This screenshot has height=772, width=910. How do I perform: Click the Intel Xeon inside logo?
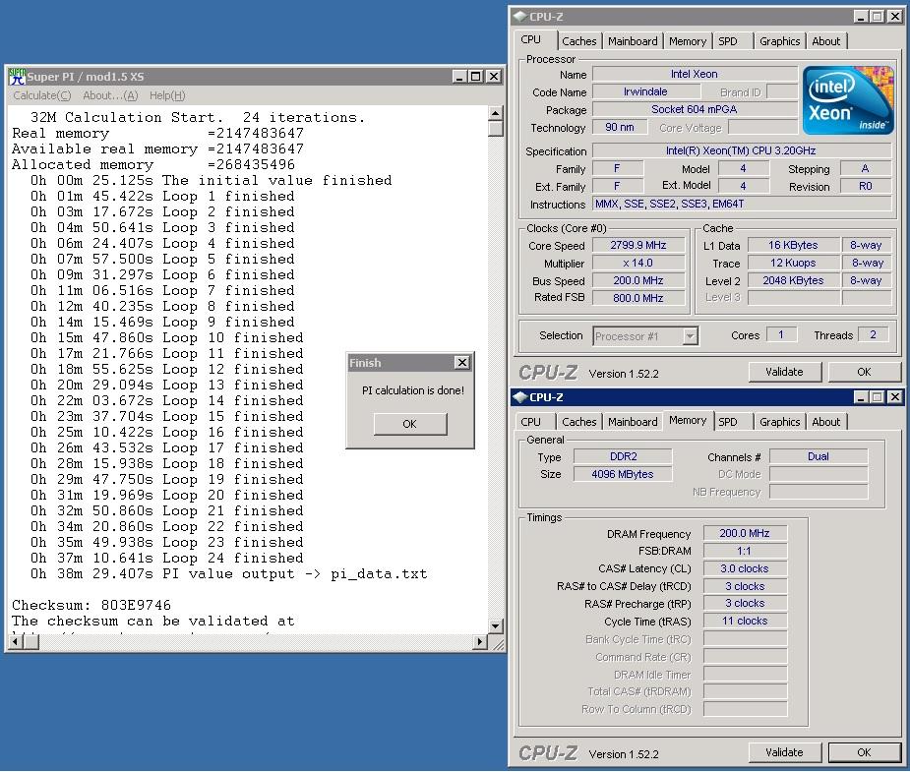pos(848,100)
